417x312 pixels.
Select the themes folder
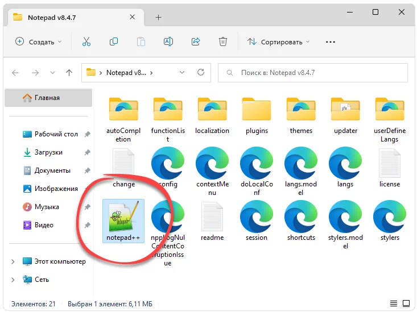301,116
